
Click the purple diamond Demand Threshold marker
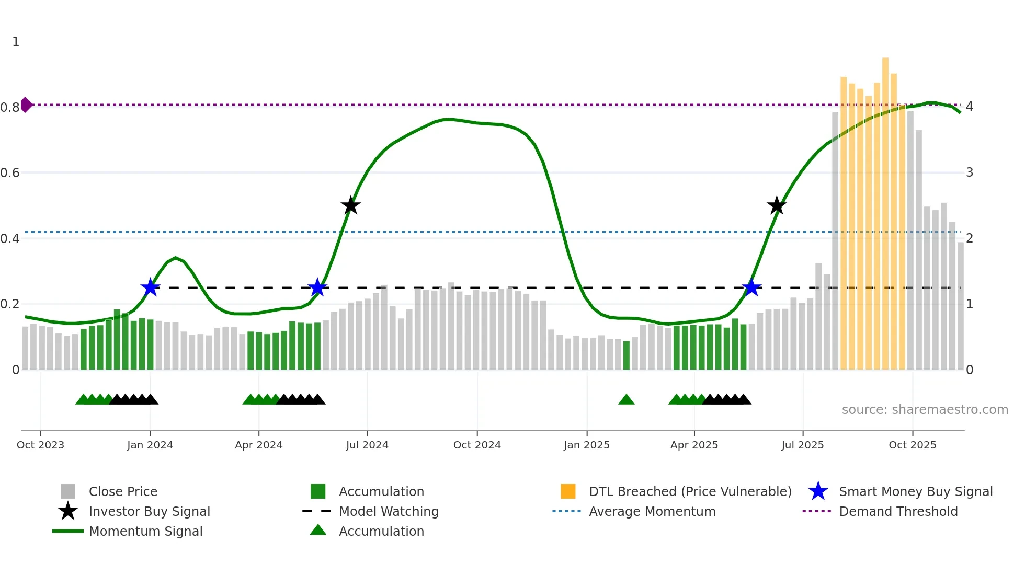point(26,105)
